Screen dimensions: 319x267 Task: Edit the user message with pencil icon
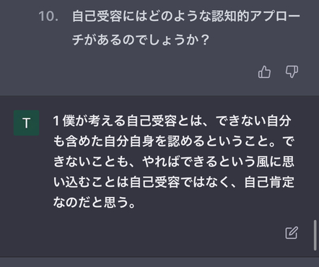tap(292, 232)
